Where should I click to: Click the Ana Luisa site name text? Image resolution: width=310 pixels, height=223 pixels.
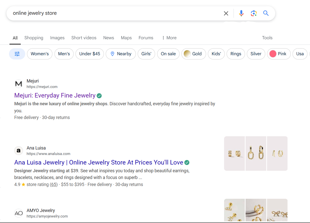[36, 148]
